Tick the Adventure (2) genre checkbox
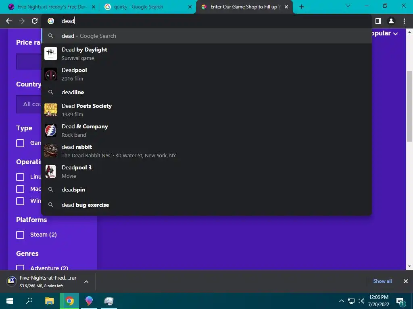Image resolution: width=413 pixels, height=309 pixels. tap(20, 267)
